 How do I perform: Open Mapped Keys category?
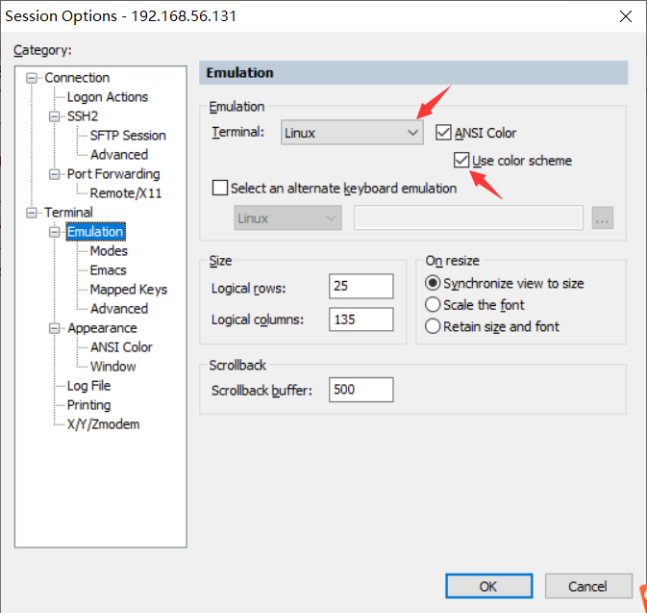128,290
